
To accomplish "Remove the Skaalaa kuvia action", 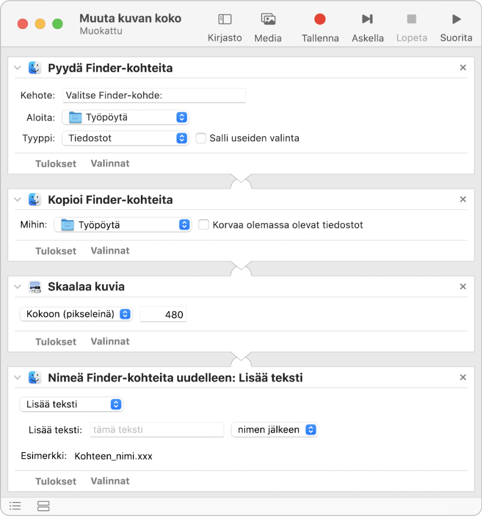I will click(463, 286).
